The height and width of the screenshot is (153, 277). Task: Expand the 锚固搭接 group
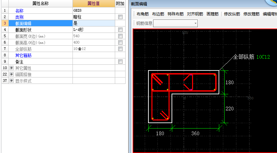pyautogui.click(x=11, y=74)
